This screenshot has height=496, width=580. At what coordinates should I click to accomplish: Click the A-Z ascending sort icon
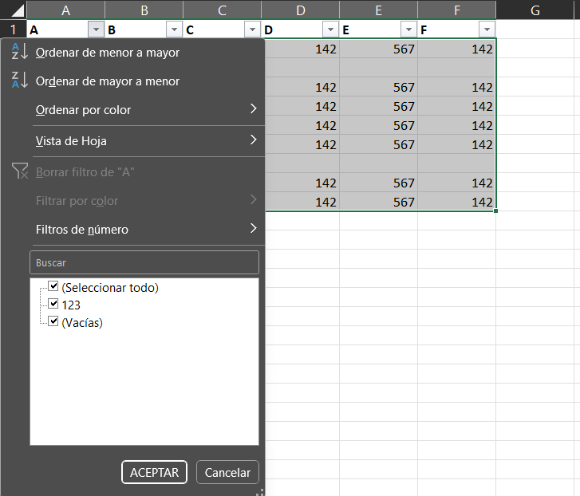[x=20, y=51]
